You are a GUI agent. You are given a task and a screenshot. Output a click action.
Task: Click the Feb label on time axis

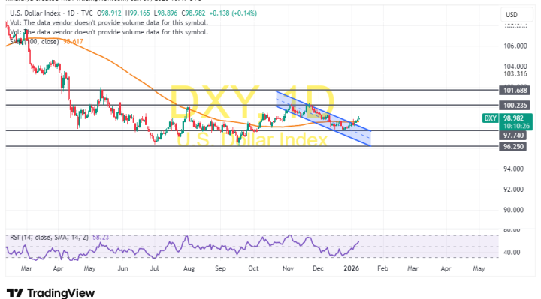[382, 268]
